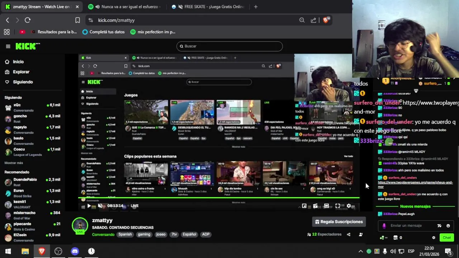Click the user follow icon beside share
The image size is (459, 258).
pos(361,234)
